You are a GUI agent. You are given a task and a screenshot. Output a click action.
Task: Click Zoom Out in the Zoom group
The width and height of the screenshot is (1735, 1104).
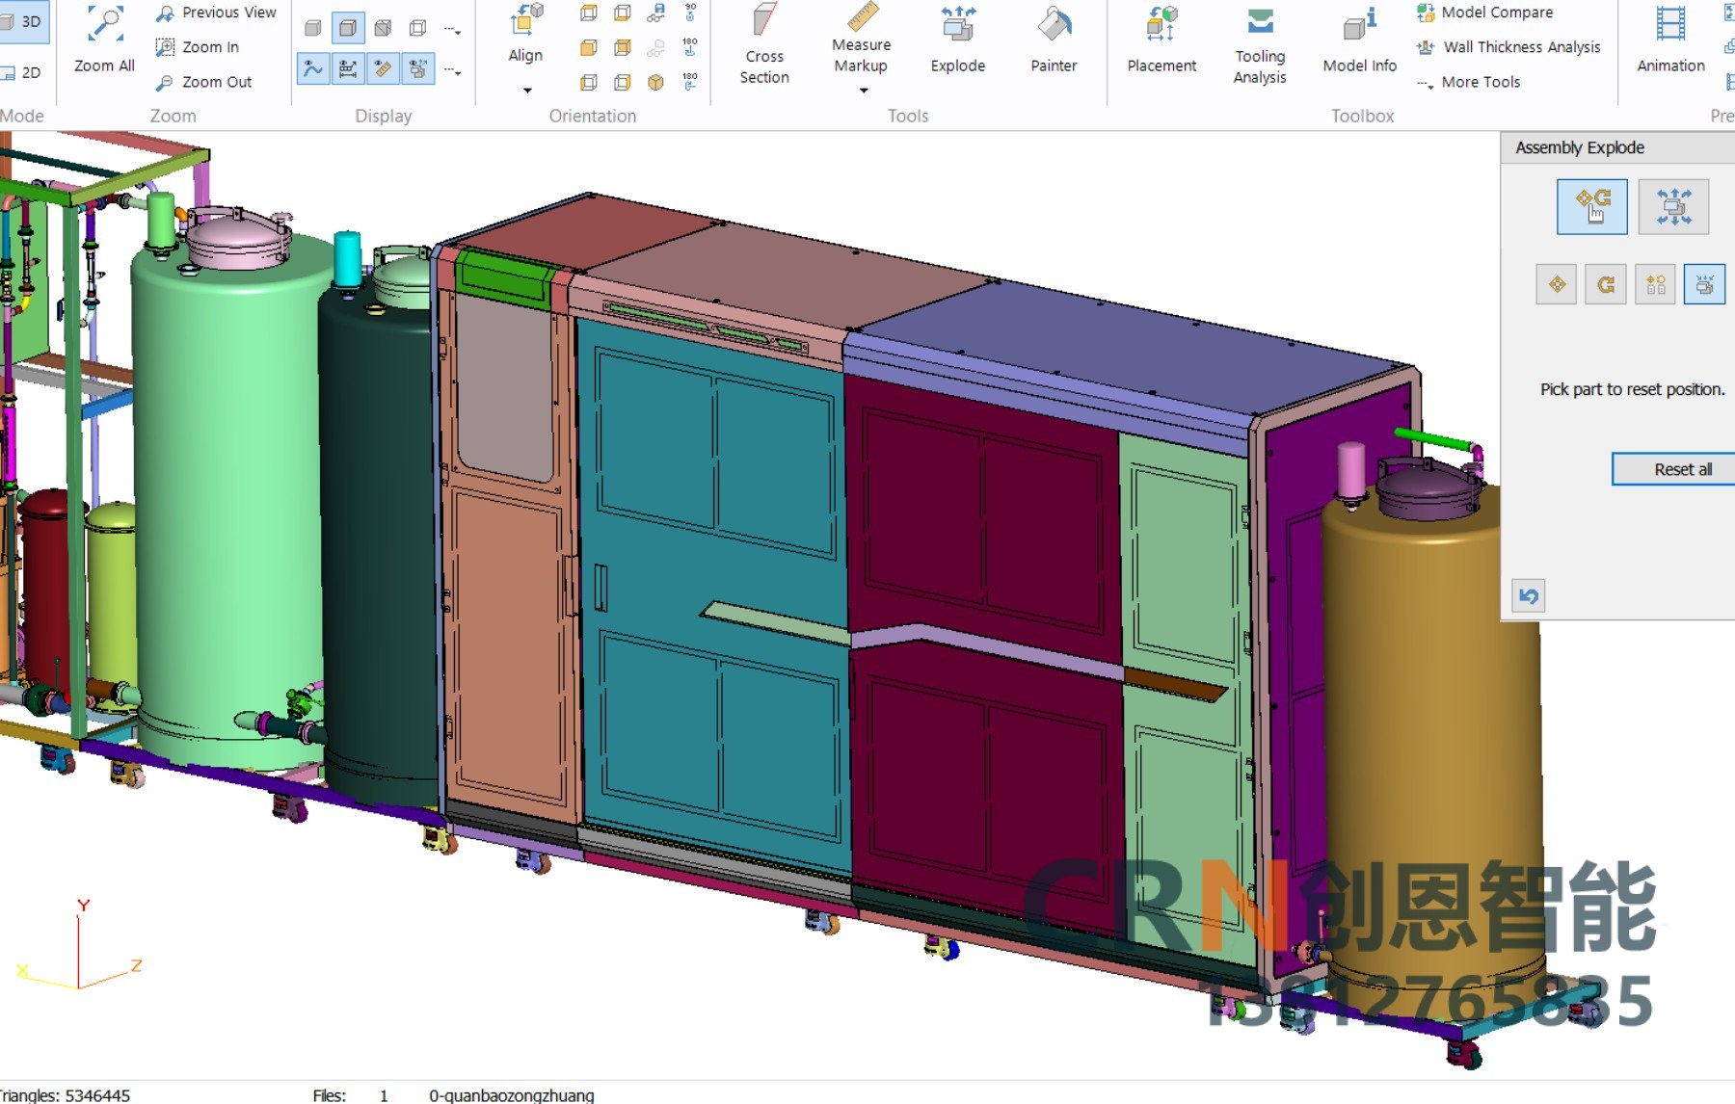(x=204, y=82)
